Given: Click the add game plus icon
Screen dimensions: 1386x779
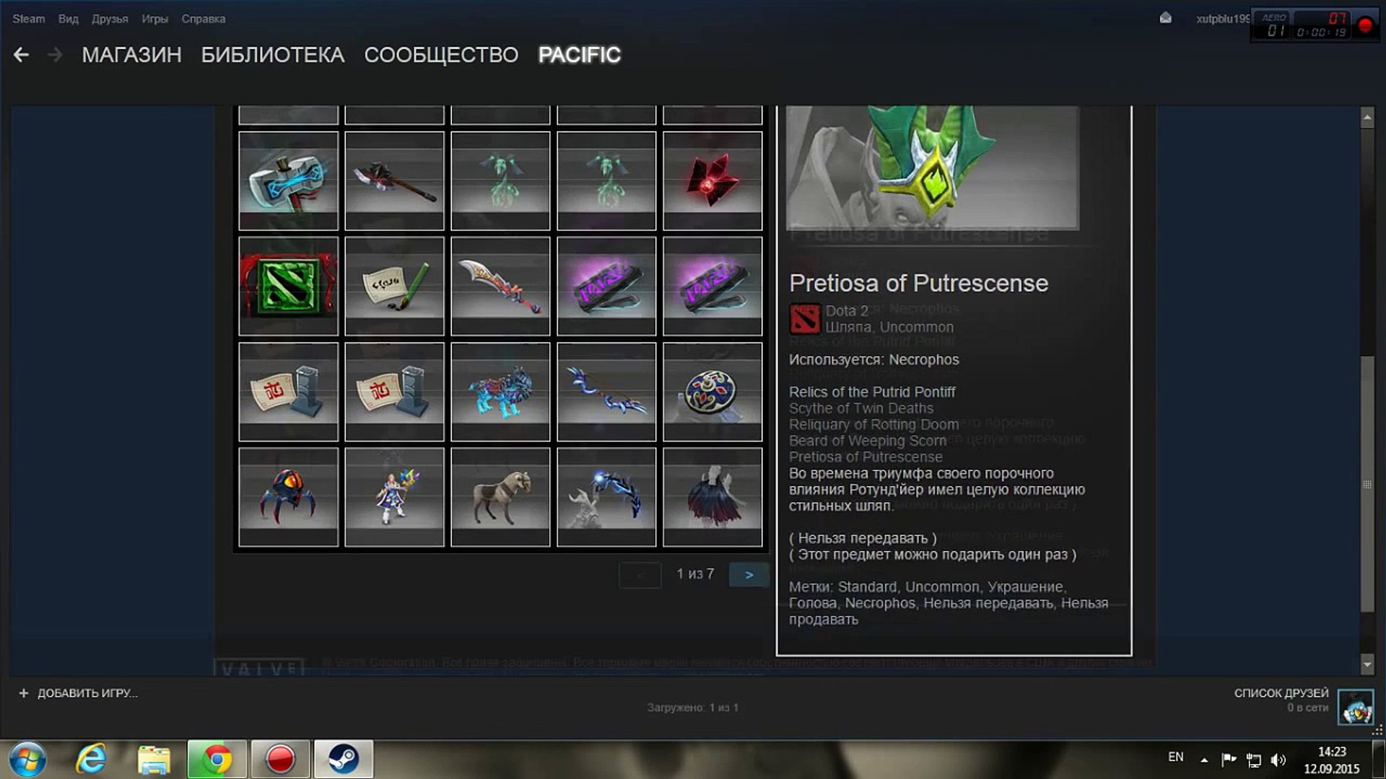Looking at the screenshot, I should 24,693.
